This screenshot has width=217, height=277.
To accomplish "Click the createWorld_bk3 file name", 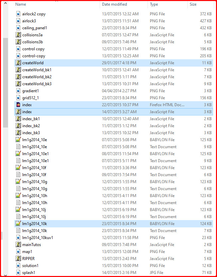I will pyautogui.click(x=37, y=84).
